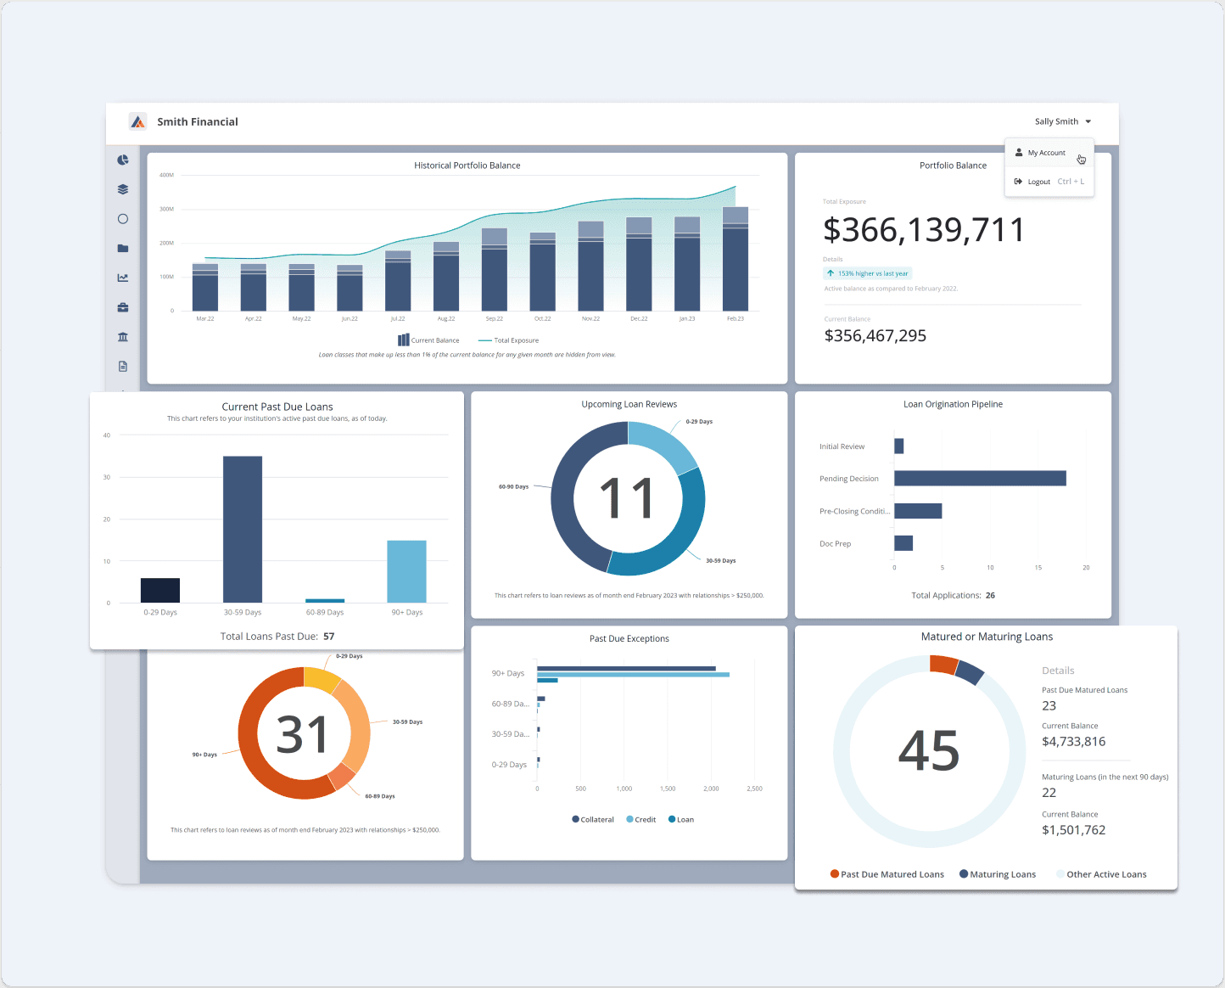The width and height of the screenshot is (1225, 988).
Task: Toggle the Loan legend in Past Due Exceptions
Action: [x=681, y=820]
